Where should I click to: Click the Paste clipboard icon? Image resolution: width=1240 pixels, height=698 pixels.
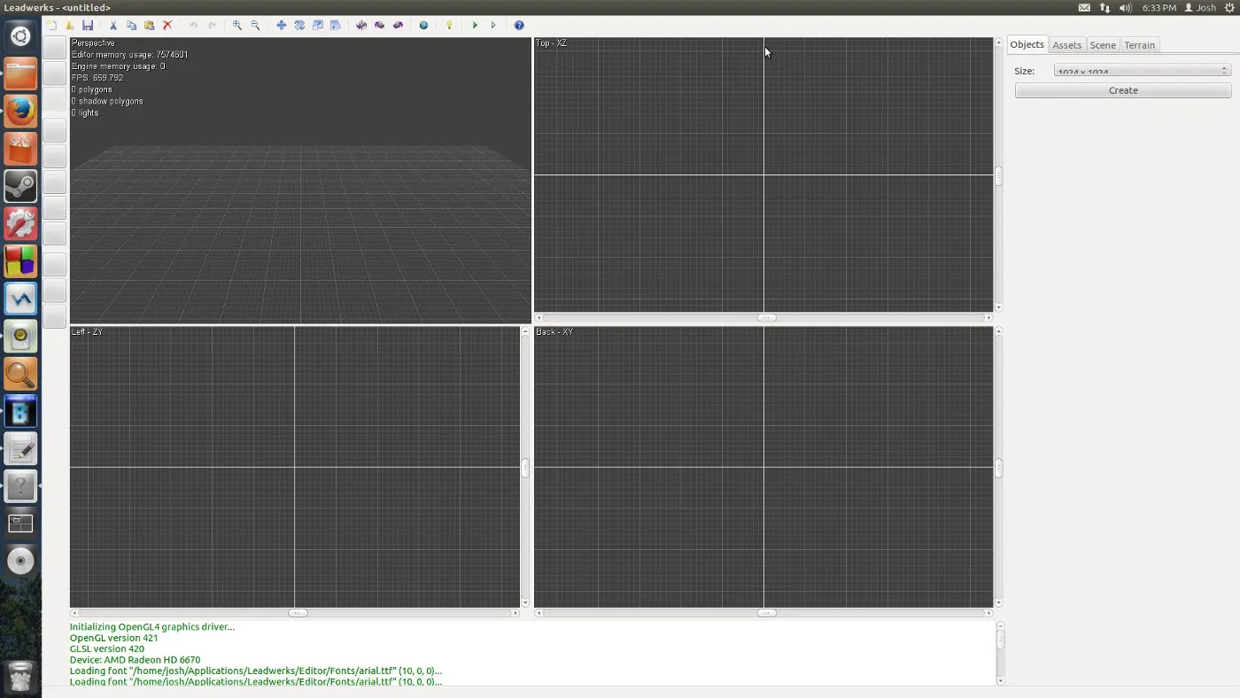pos(149,26)
